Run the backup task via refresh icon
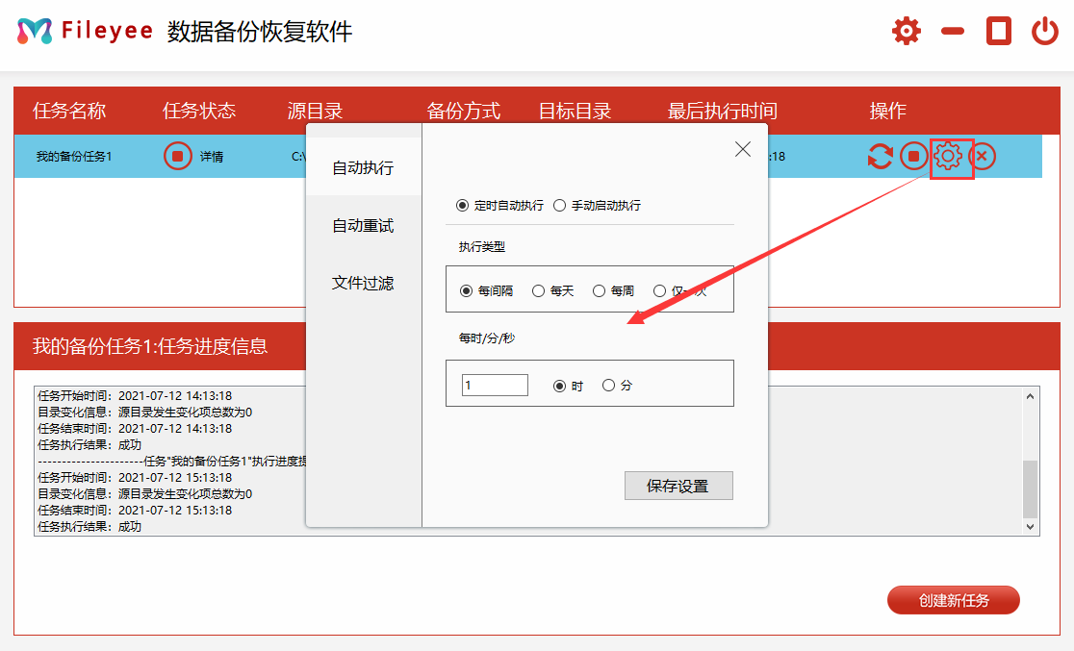1074x651 pixels. [x=879, y=156]
